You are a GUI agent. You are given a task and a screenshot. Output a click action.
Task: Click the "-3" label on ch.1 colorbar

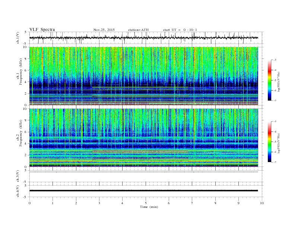[x=275, y=60]
